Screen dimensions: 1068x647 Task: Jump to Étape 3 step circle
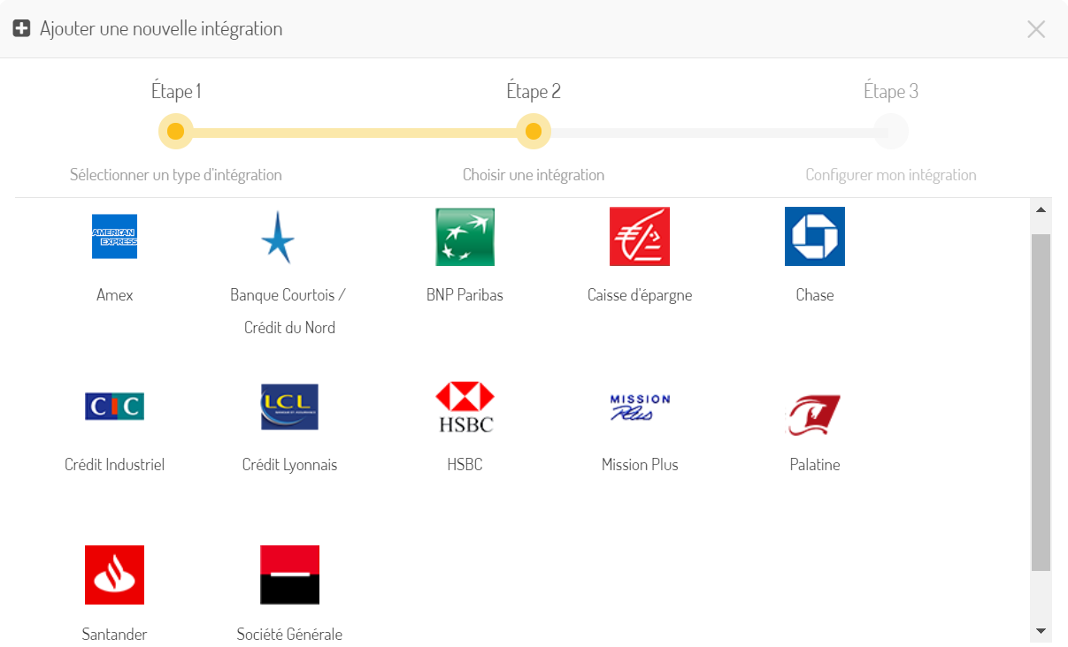(891, 132)
